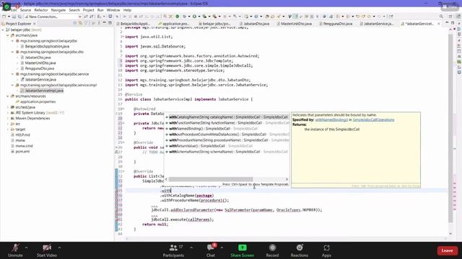Select PenggunaDto.java in Project Explorer
This screenshot has width=462, height=259.
40,68
